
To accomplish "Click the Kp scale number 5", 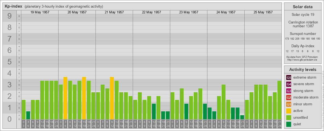I will pyautogui.click(x=10, y=62).
